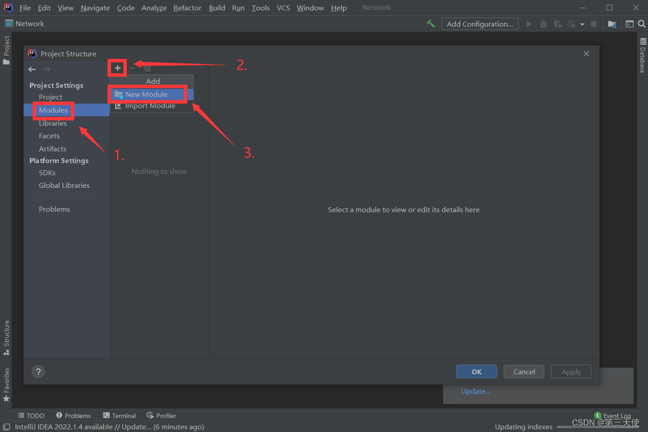Click the Run with Coverage shield icon
The height and width of the screenshot is (432, 648).
pos(557,24)
